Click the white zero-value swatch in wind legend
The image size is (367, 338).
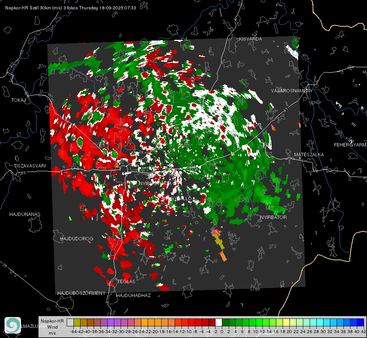[219, 322]
